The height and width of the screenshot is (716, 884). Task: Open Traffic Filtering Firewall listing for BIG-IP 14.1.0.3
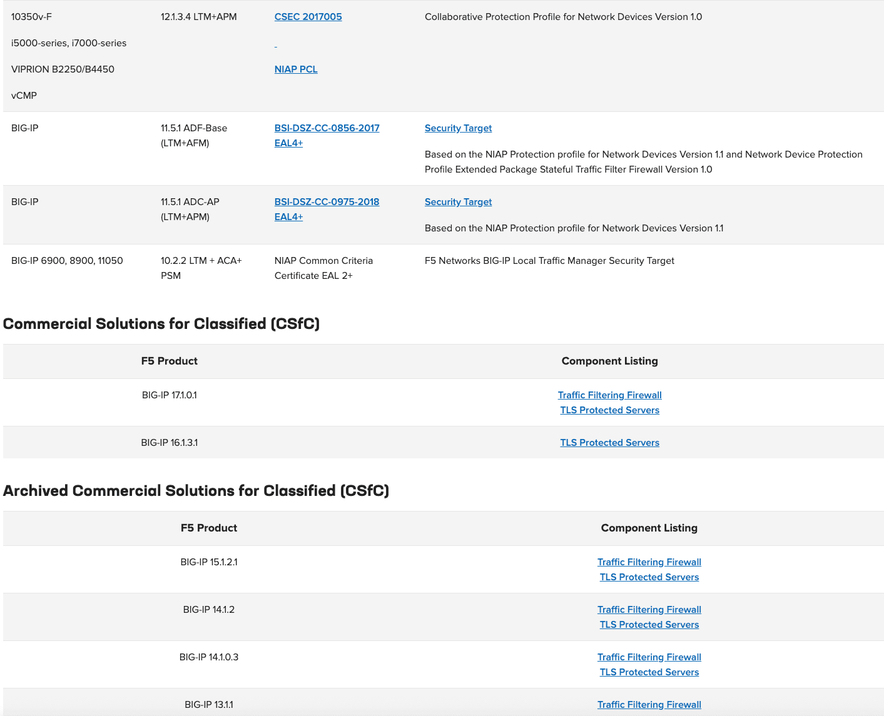[x=649, y=657]
